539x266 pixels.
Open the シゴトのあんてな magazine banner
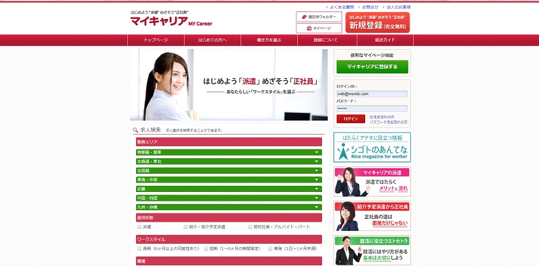(372, 147)
